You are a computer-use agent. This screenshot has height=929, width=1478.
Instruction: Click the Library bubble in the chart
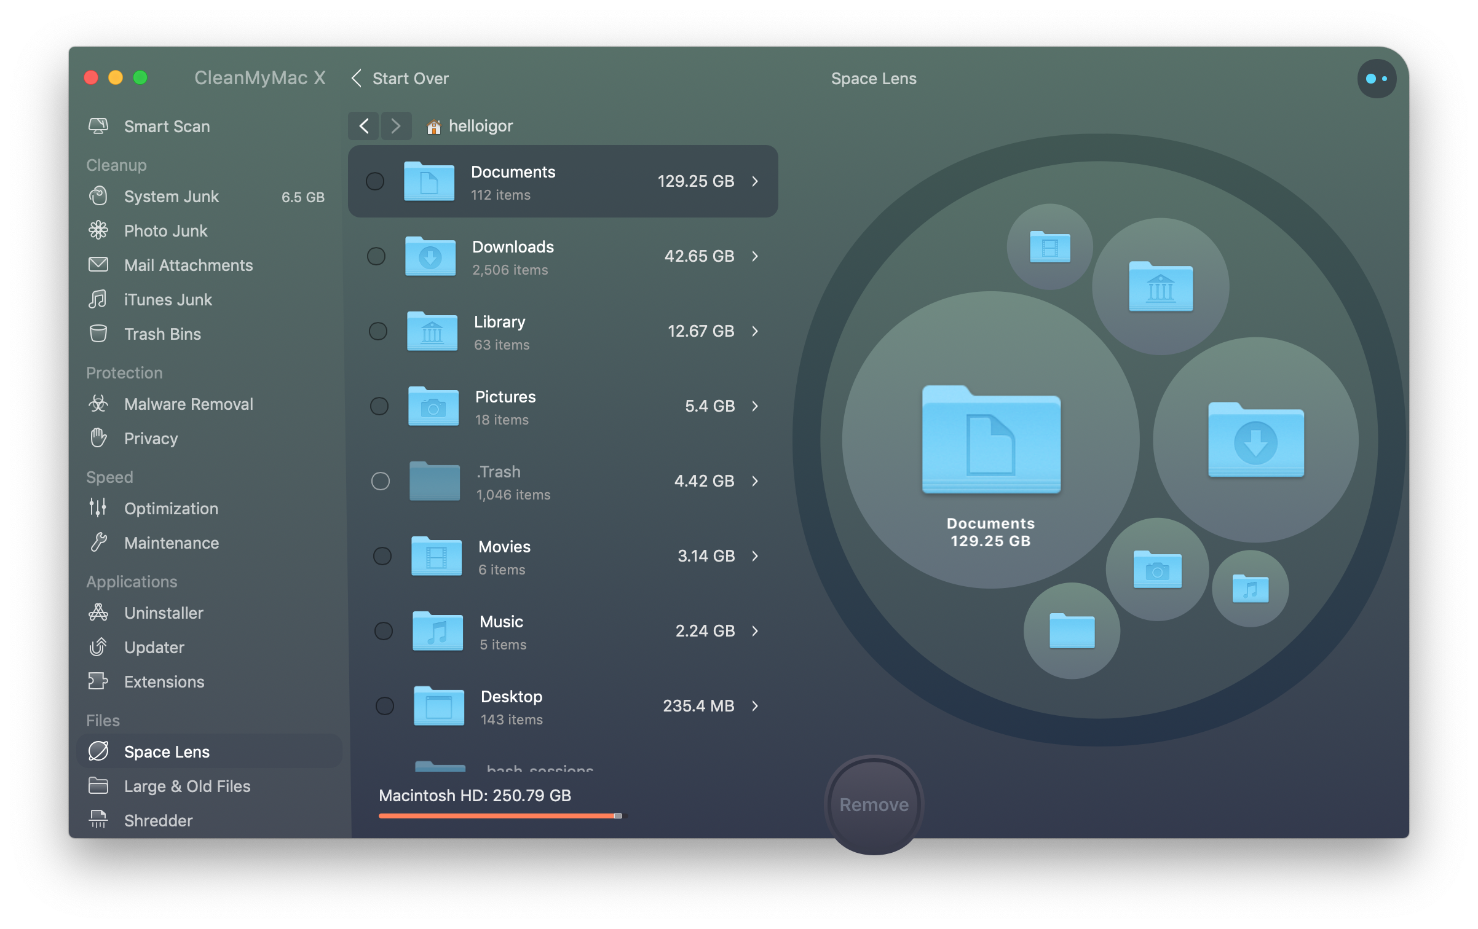[x=1160, y=286]
